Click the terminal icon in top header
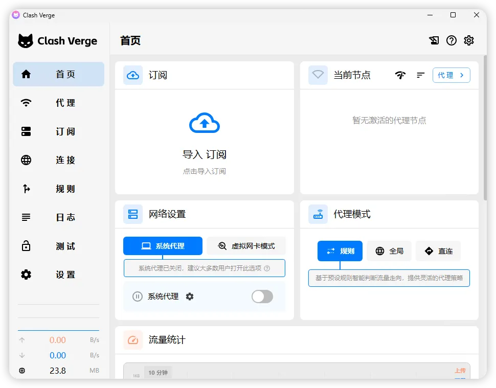 pyautogui.click(x=434, y=41)
